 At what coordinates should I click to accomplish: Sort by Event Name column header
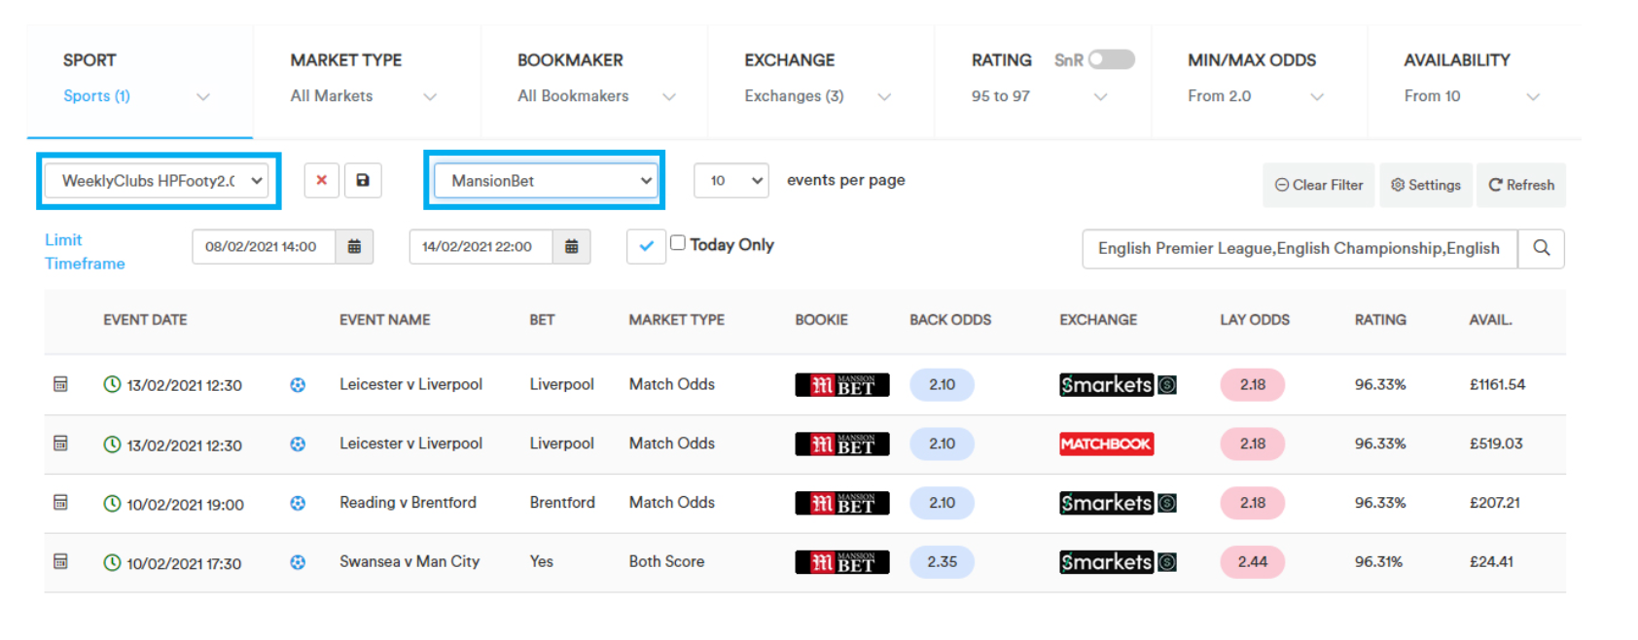[x=384, y=319]
